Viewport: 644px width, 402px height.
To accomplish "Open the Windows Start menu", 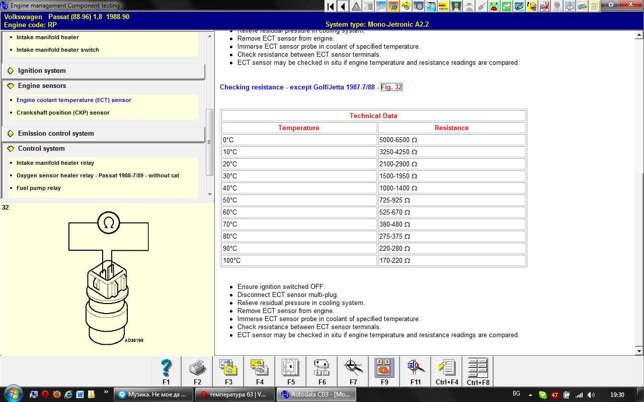I will pyautogui.click(x=13, y=394).
